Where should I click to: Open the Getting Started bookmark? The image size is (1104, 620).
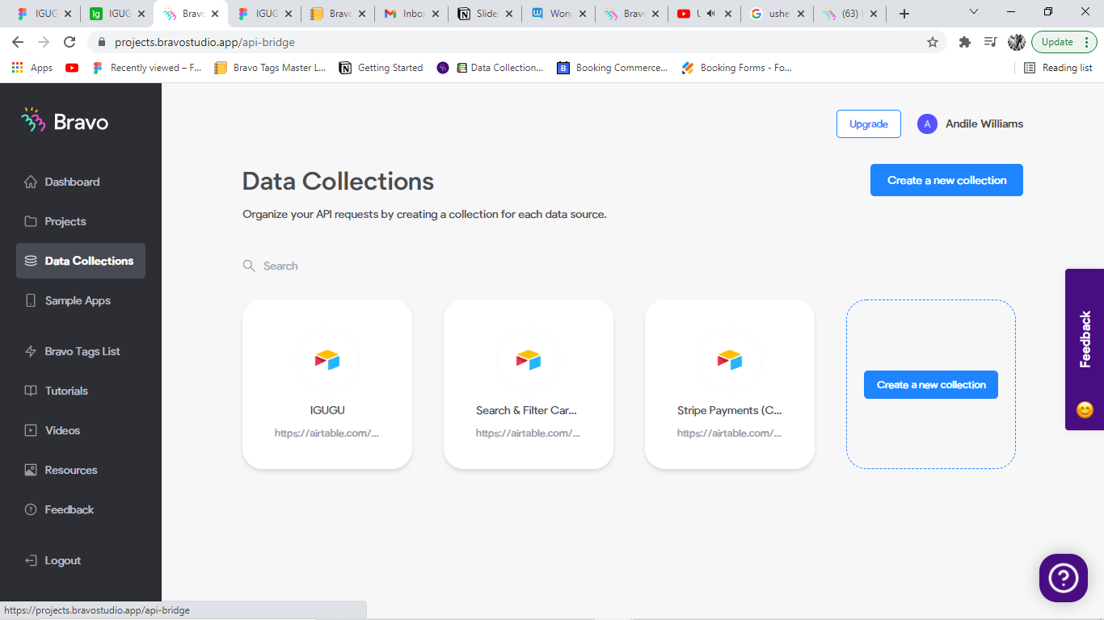[x=381, y=68]
